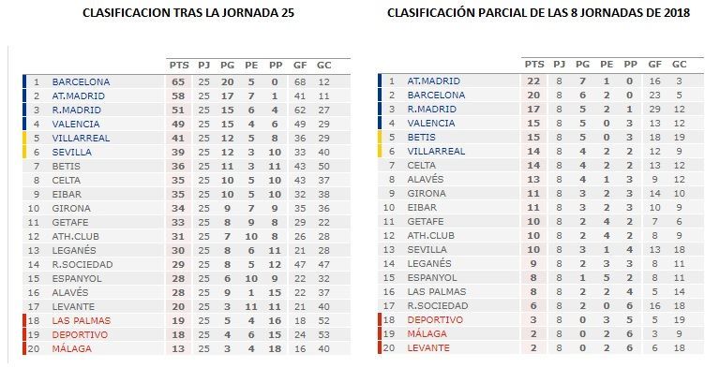This screenshot has width=720, height=368.
Task: Select the PTS header in left table
Action: [x=179, y=66]
